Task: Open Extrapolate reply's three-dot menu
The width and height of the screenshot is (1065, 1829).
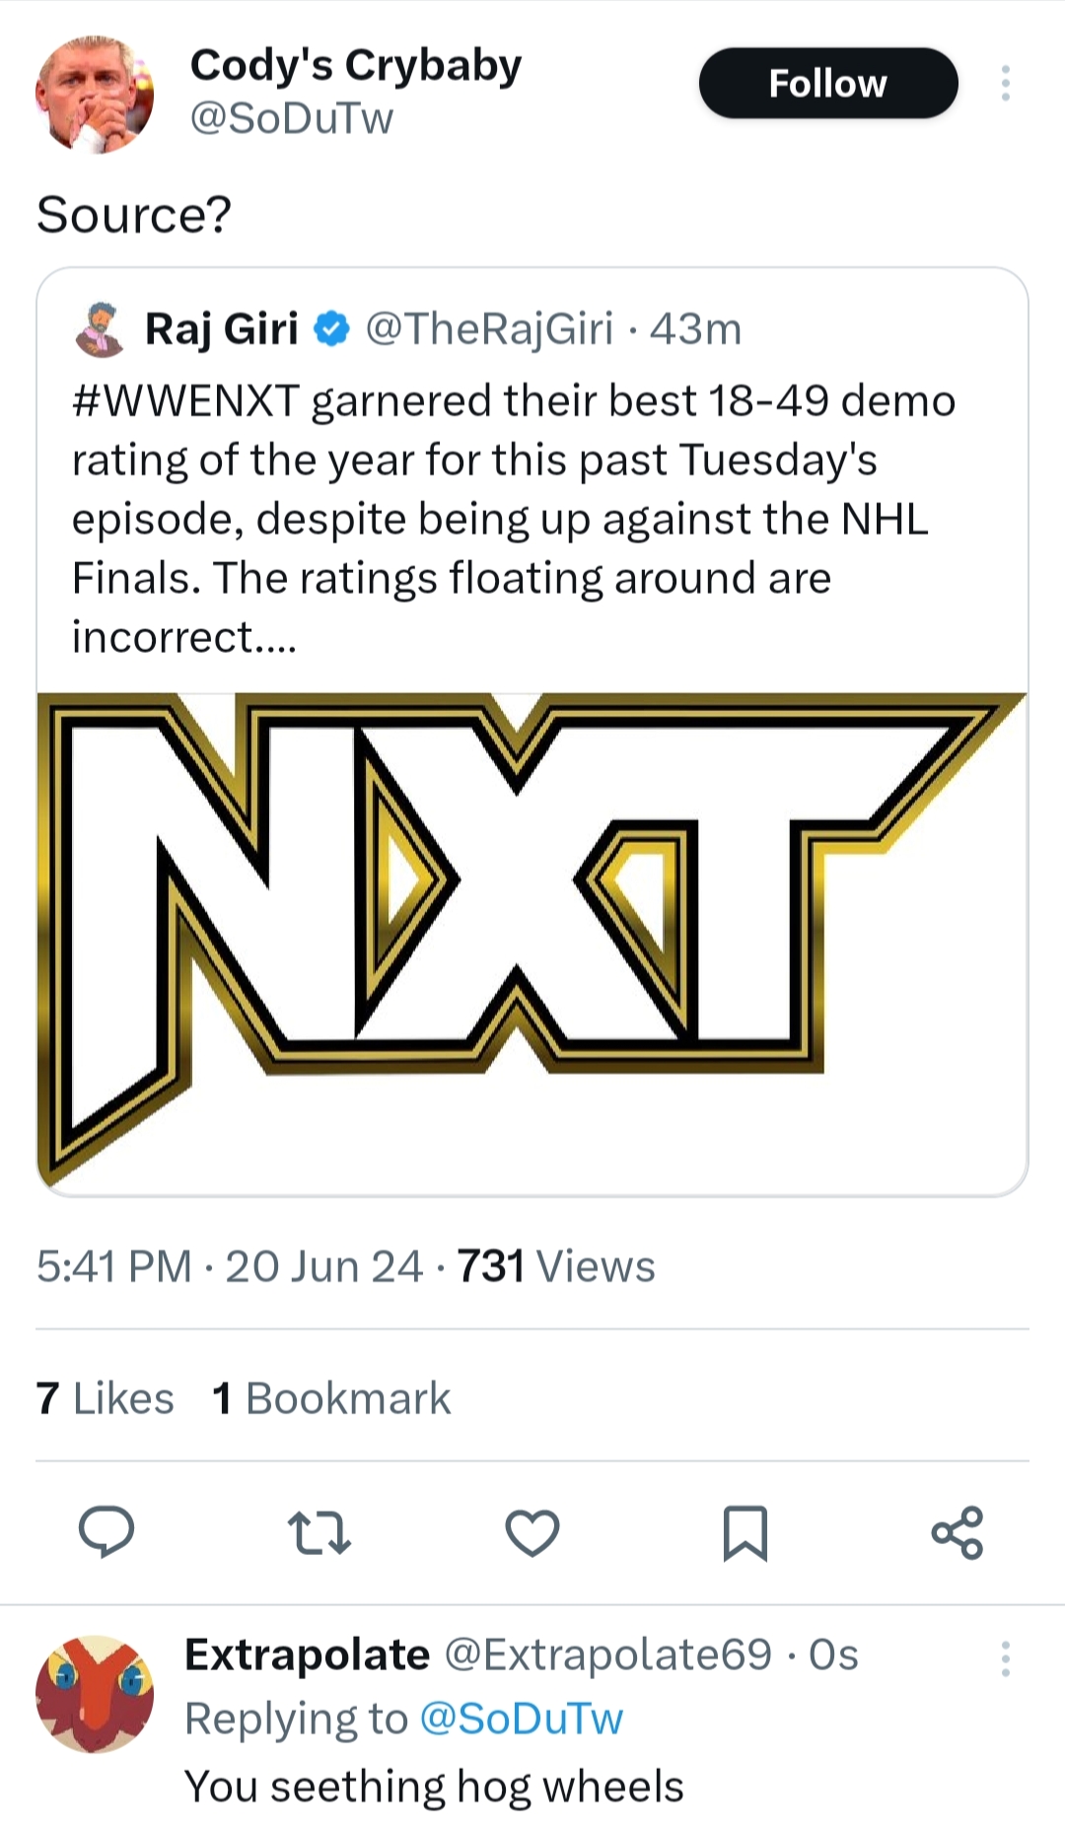Action: click(x=1005, y=1658)
